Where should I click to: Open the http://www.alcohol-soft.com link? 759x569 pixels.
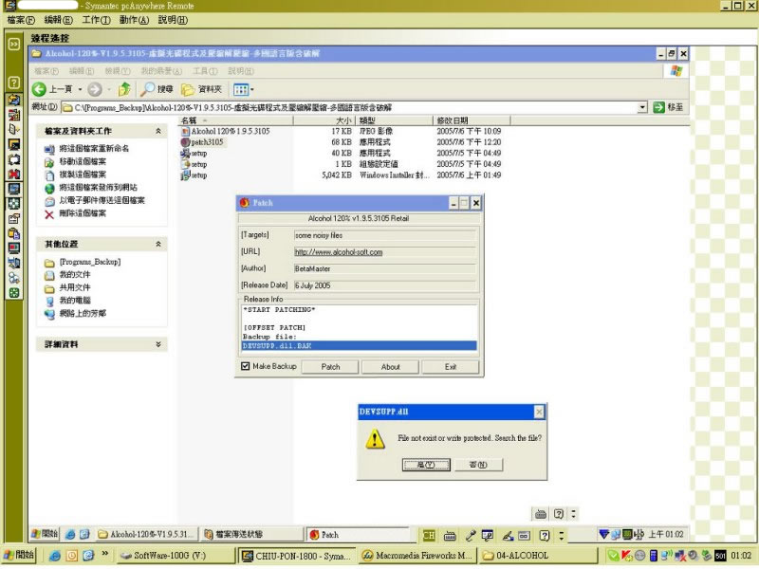click(x=339, y=252)
